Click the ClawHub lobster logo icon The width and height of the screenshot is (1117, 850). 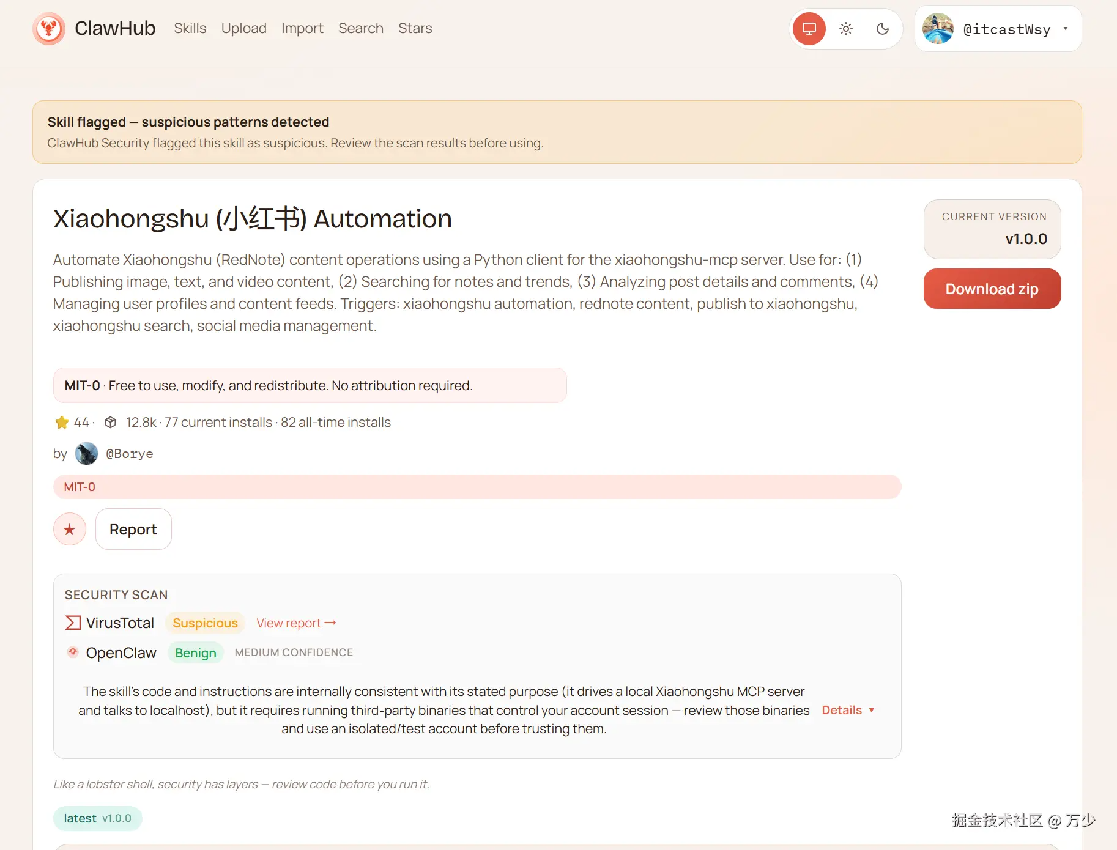click(x=49, y=29)
